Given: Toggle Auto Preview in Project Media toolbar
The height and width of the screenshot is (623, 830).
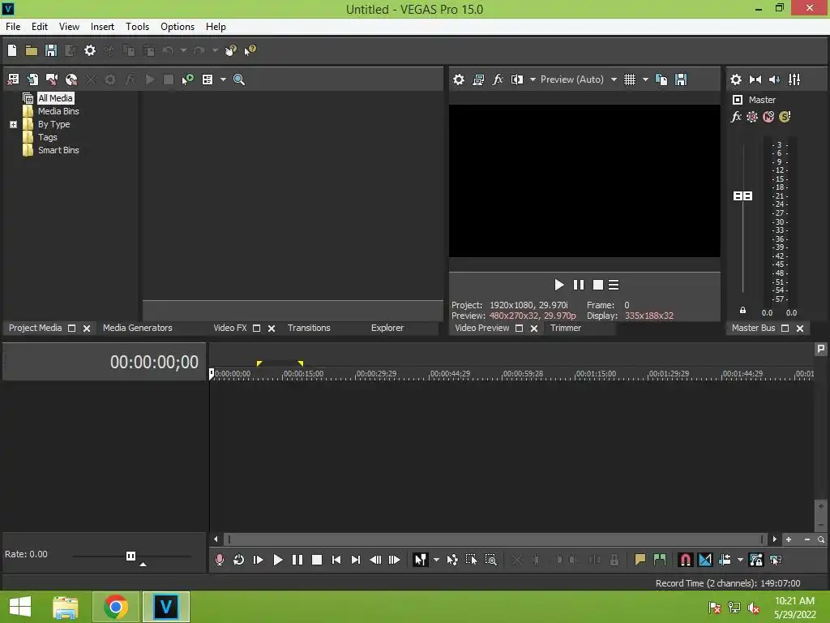Looking at the screenshot, I should tap(188, 79).
